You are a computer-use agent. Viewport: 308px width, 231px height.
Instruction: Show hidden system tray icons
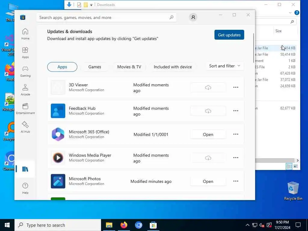[248, 225]
